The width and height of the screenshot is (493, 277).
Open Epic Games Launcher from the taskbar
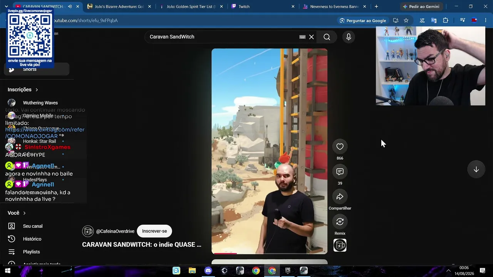pyautogui.click(x=288, y=271)
